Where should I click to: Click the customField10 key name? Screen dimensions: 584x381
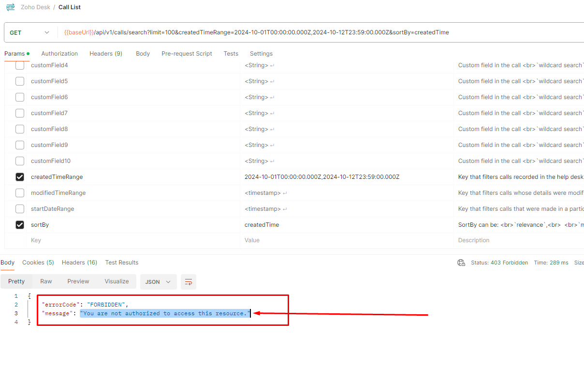point(51,161)
